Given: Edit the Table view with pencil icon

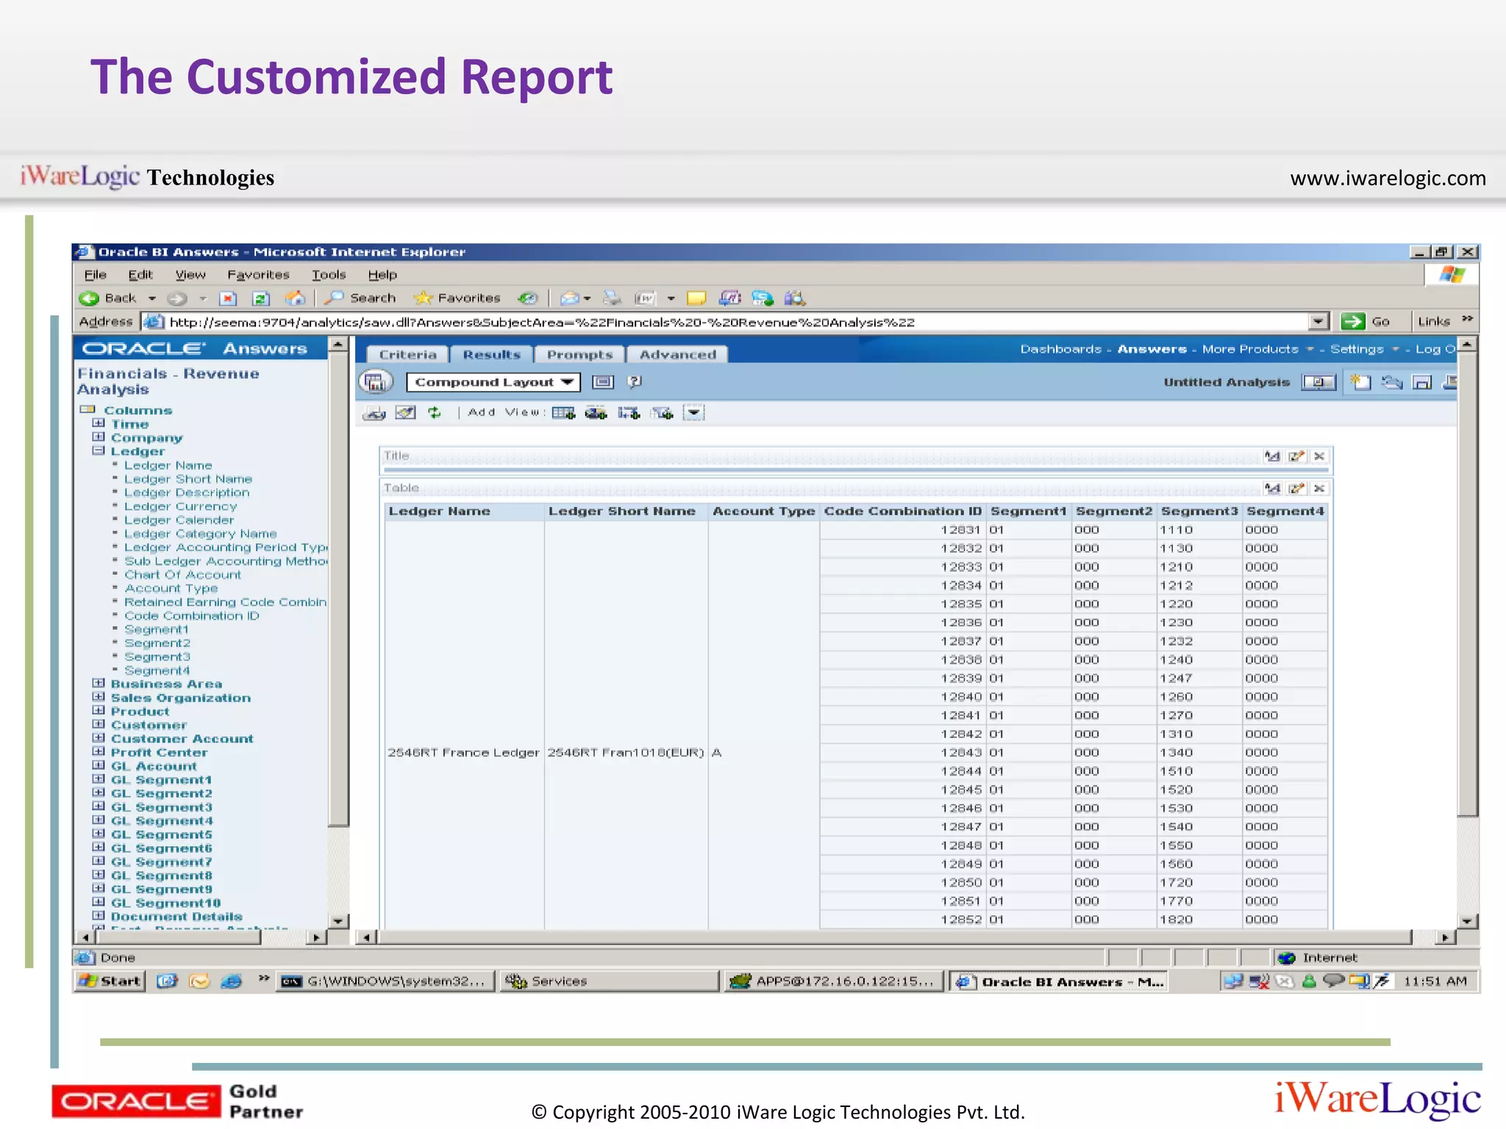Looking at the screenshot, I should (x=1296, y=489).
